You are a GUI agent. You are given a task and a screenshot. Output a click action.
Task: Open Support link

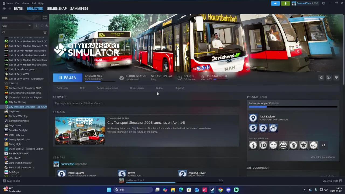(x=180, y=88)
